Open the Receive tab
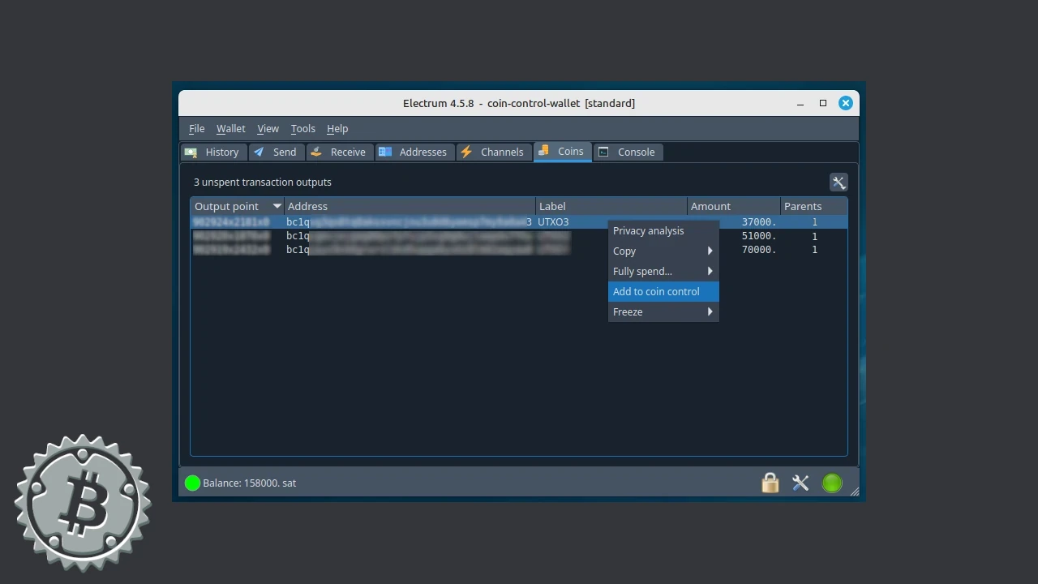 (339, 152)
